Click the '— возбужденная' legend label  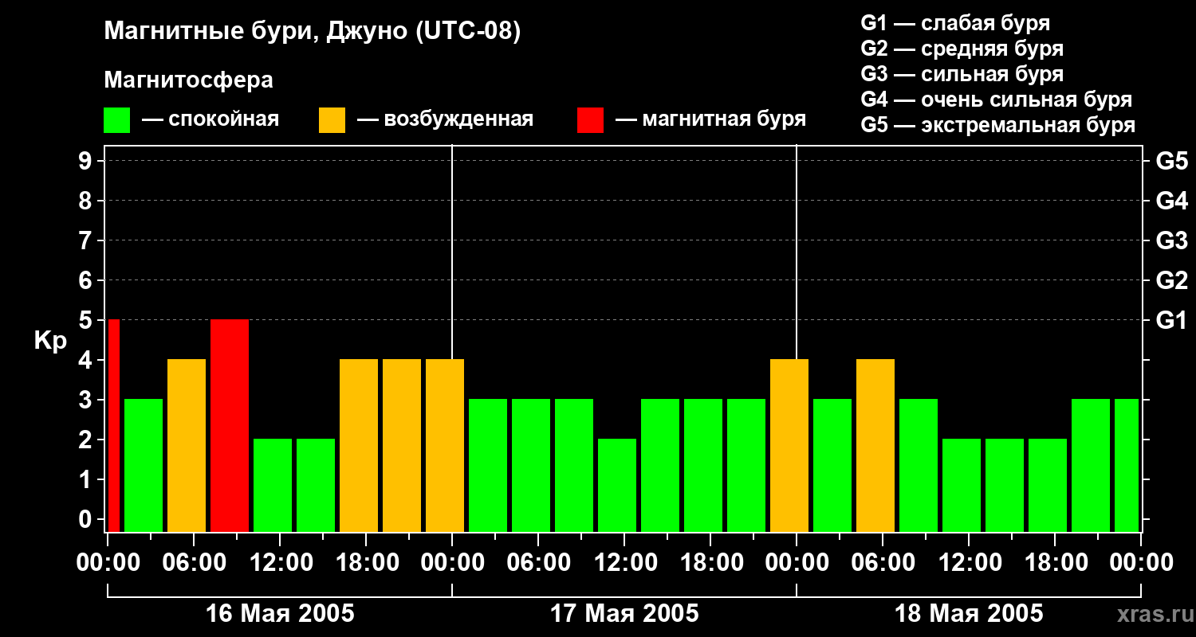pos(445,119)
